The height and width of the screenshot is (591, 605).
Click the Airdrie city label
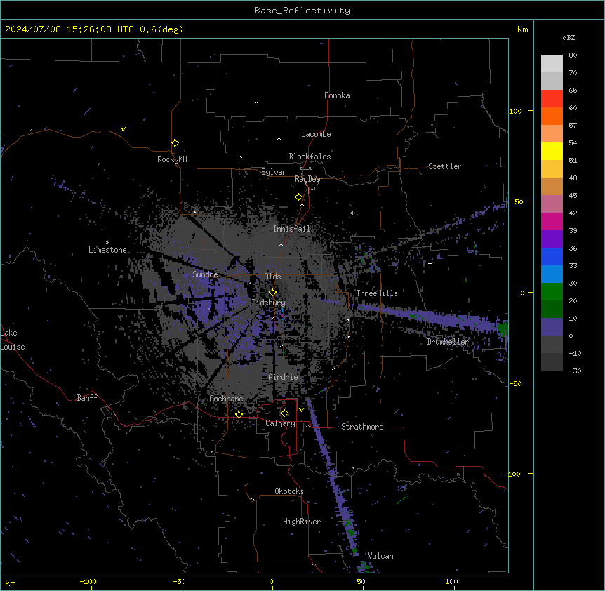[x=283, y=377]
